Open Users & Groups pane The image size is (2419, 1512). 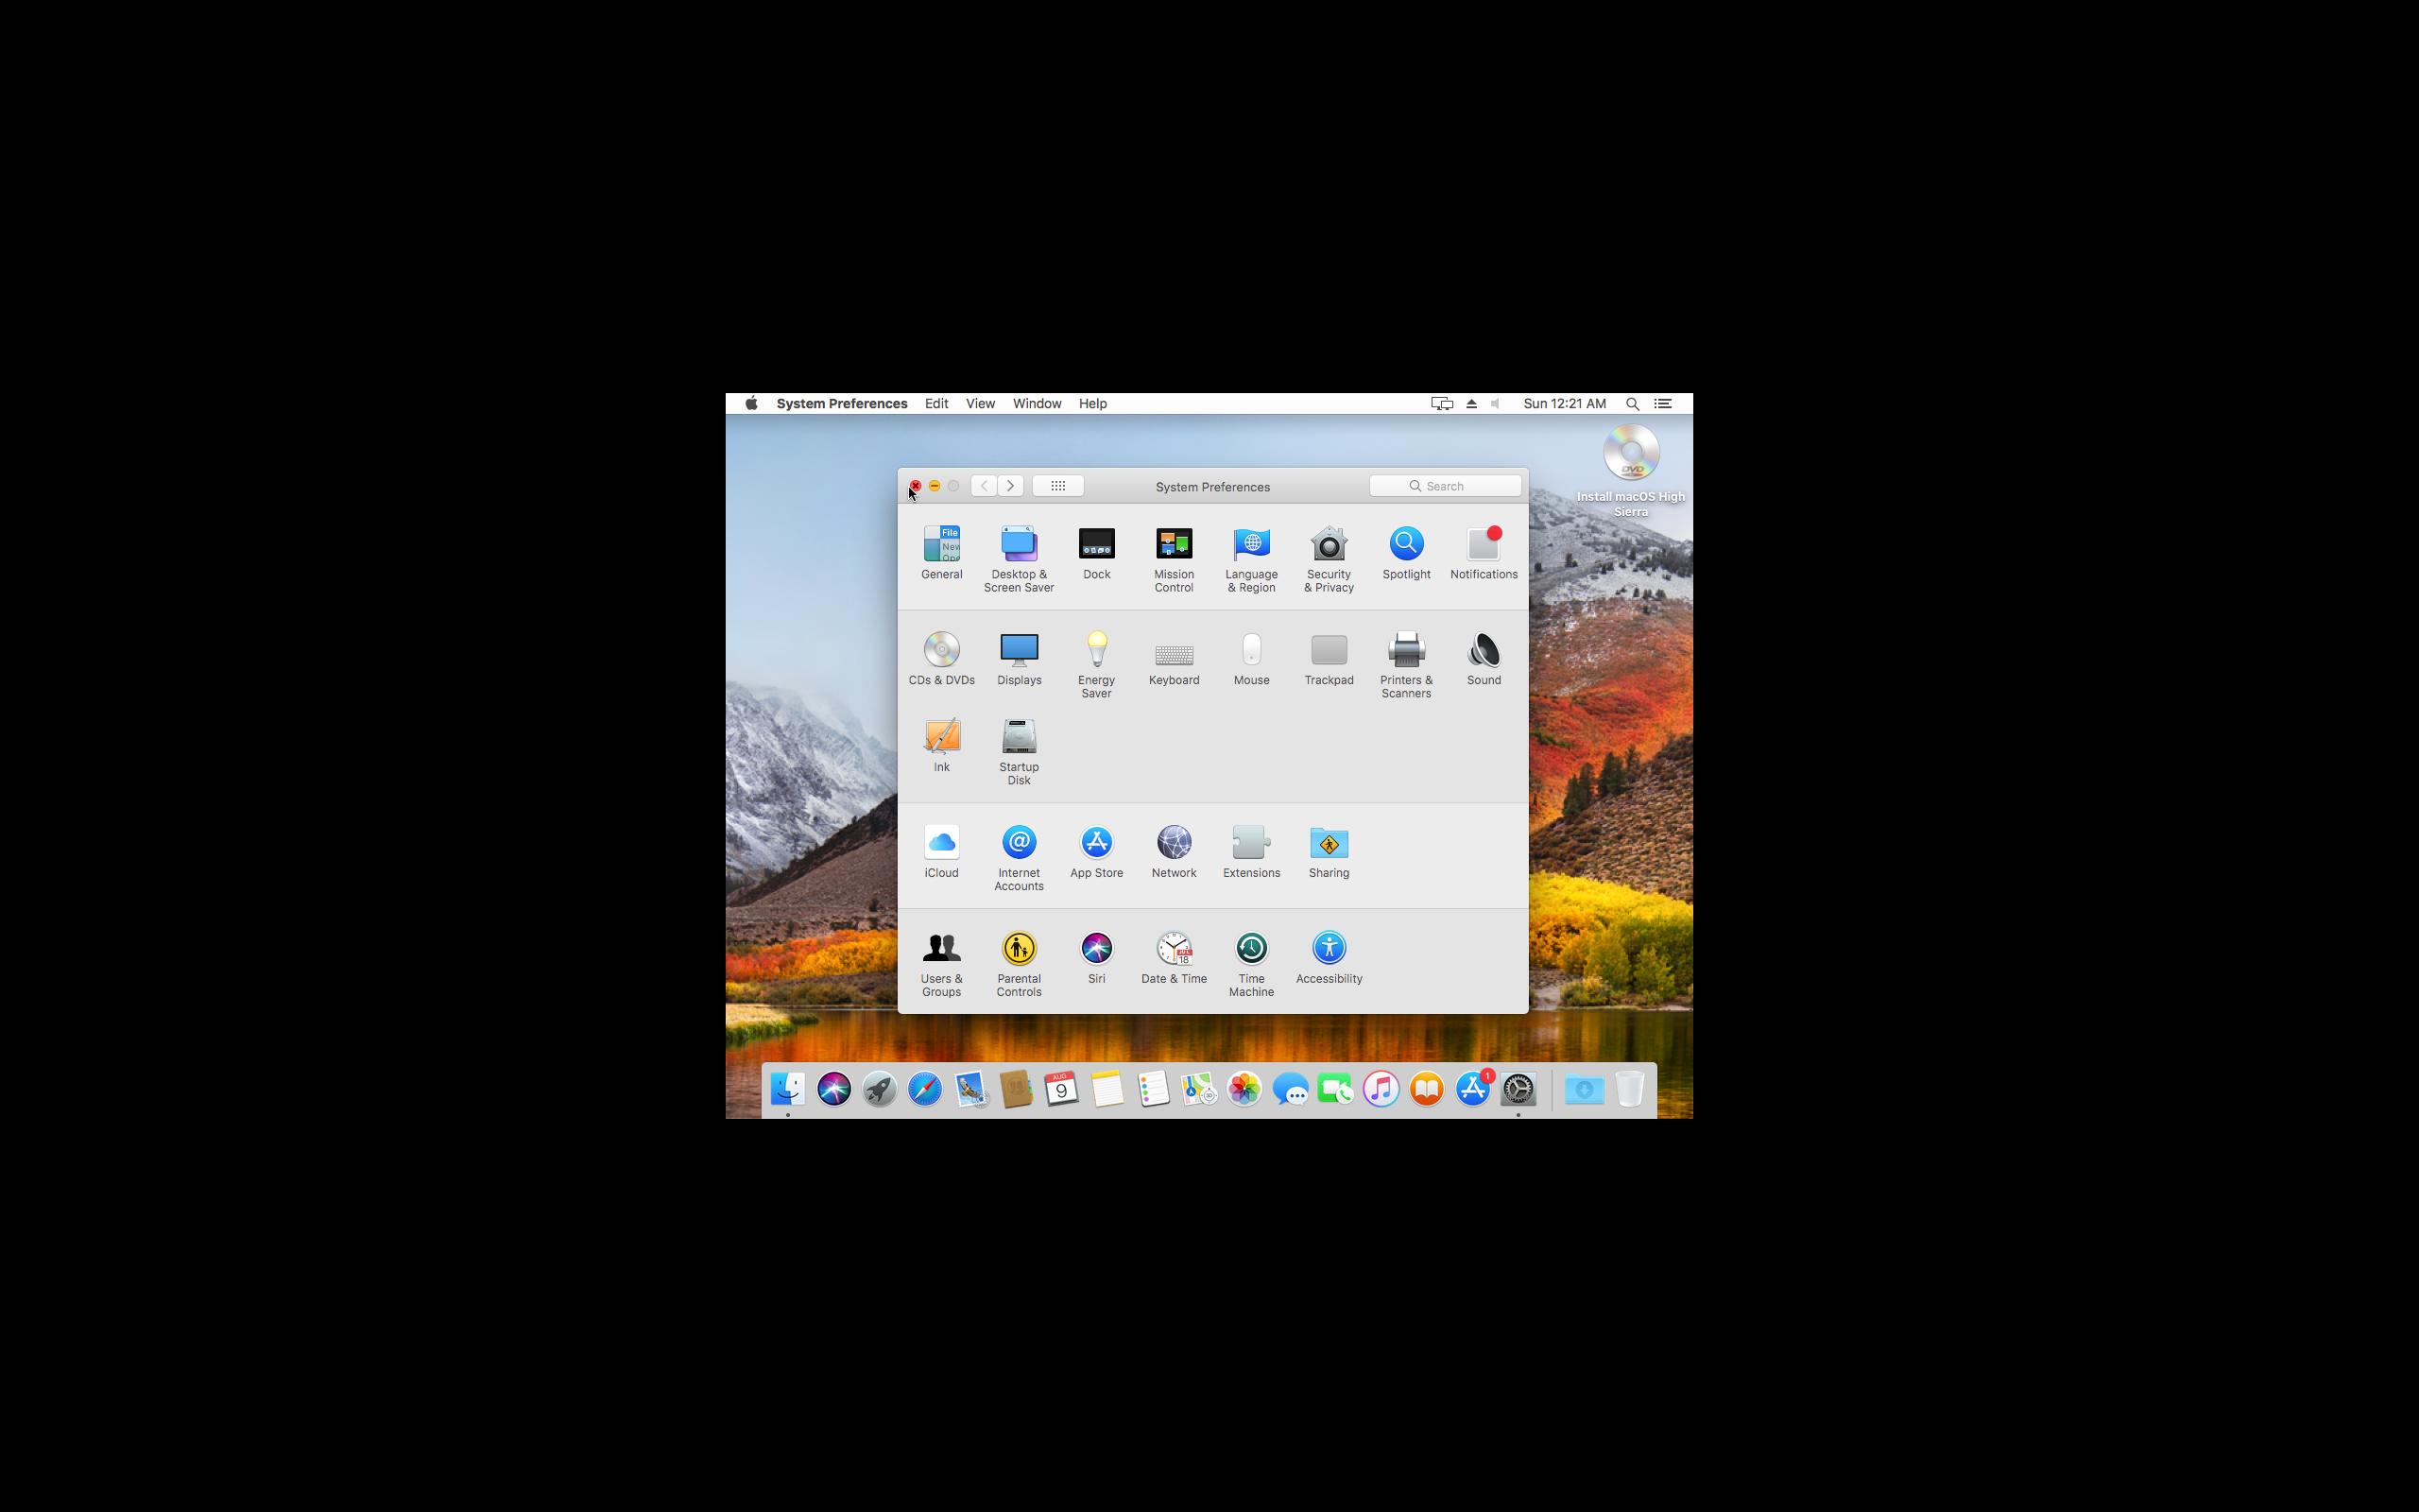pos(940,949)
